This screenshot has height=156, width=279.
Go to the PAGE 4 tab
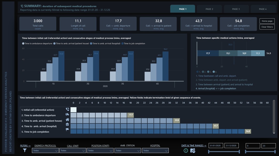[x=263, y=9]
